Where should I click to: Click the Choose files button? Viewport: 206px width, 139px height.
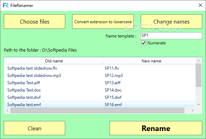34,21
